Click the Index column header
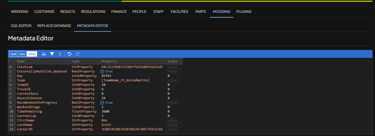The image size is (375, 136). point(172,61)
